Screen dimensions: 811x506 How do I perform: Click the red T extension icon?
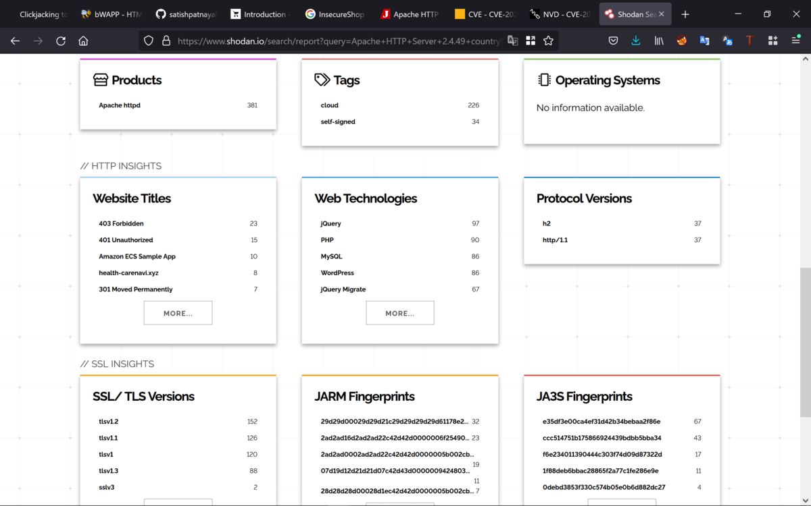749,41
